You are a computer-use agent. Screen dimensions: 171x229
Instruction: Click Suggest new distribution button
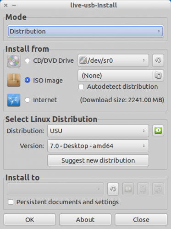click(98, 160)
